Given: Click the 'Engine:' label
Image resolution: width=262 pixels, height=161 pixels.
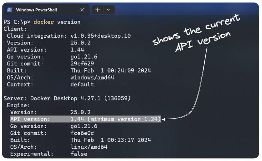Looking at the screenshot, I should point(18,105).
